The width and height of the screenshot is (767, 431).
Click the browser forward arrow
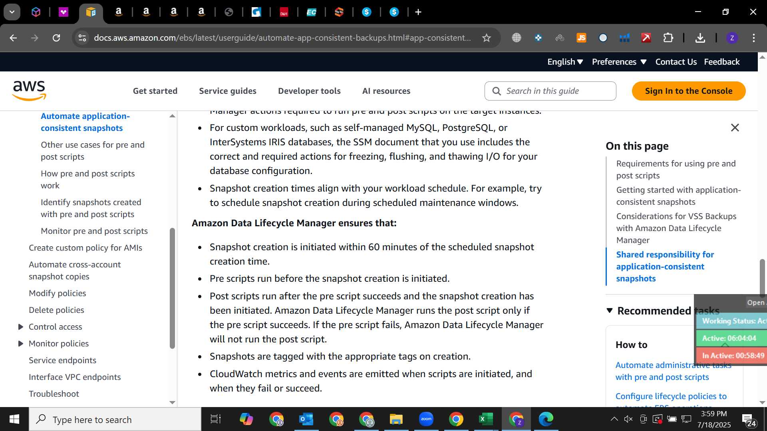pos(35,38)
